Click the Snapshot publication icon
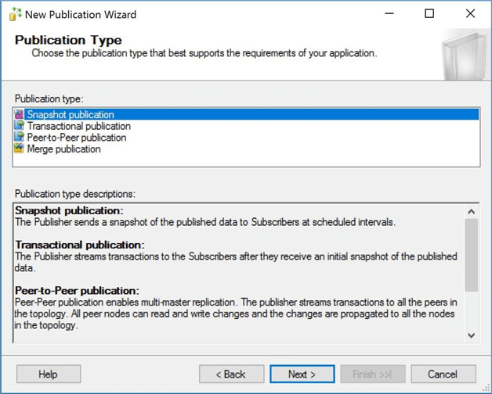Viewport: 492px width, 394px height. point(20,114)
